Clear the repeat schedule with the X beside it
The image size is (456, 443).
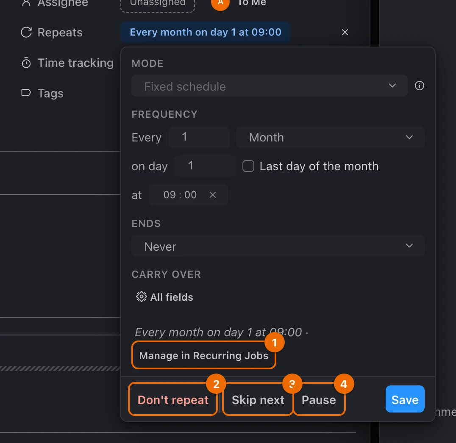(345, 32)
